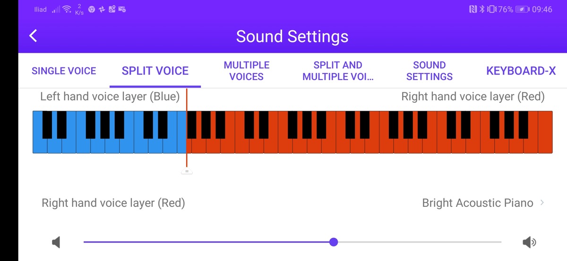Screen dimensions: 567x261
Task: Select the Bright Acoustic Piano voice option
Action: tap(477, 203)
